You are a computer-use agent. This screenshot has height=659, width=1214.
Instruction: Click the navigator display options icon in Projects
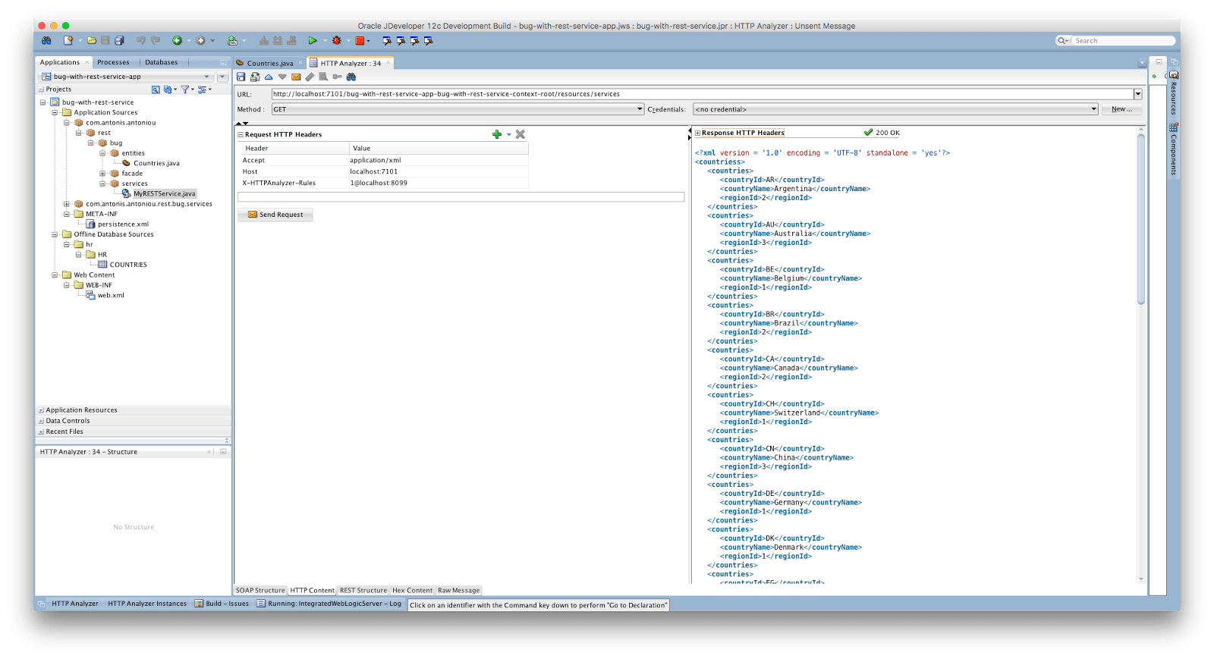click(x=202, y=89)
